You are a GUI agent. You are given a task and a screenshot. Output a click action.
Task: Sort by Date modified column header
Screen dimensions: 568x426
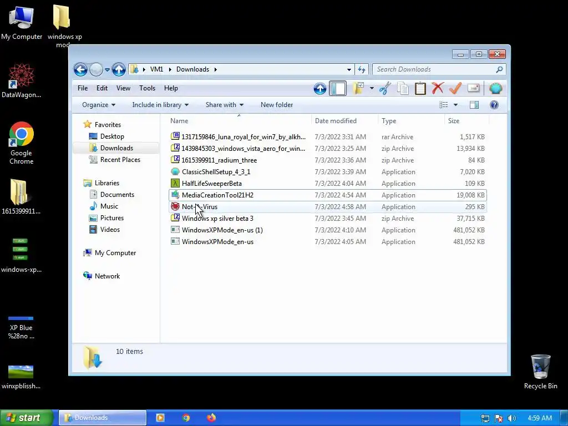point(344,121)
